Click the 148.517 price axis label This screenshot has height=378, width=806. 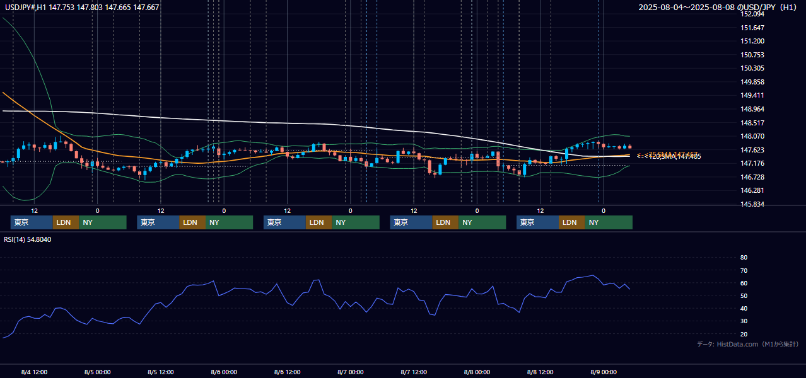point(752,123)
